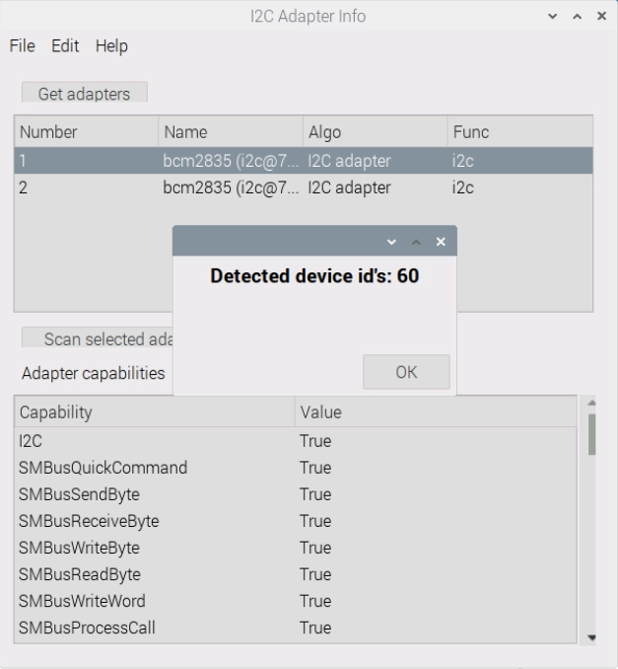Click the Value column header
This screenshot has height=669, width=618.
click(x=435, y=412)
